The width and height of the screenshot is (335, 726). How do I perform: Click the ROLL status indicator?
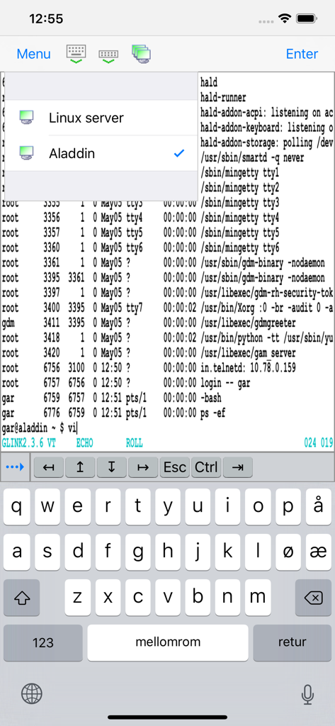(134, 443)
